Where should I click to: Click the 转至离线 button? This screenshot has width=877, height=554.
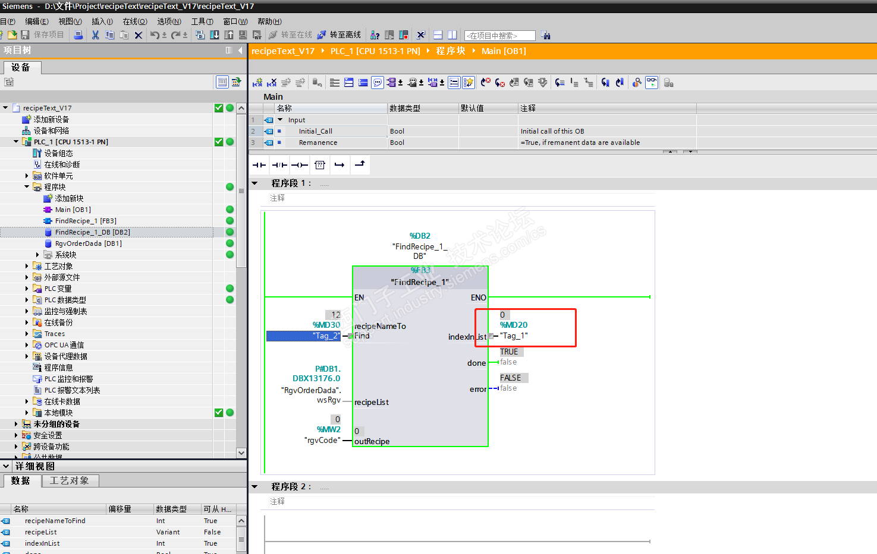[339, 35]
